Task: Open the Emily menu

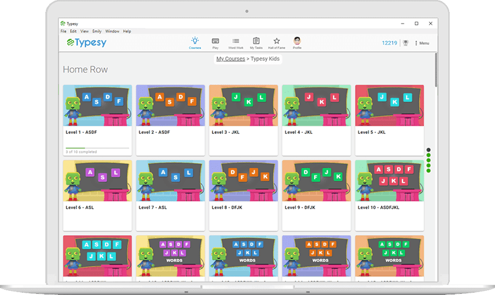Action: click(97, 31)
